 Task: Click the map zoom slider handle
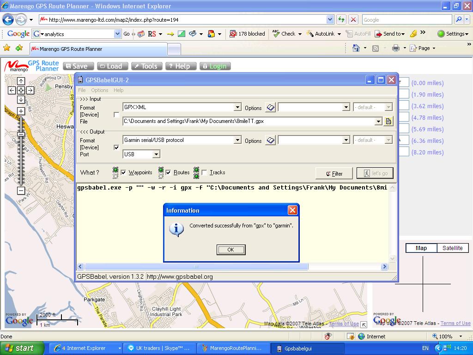click(21, 132)
